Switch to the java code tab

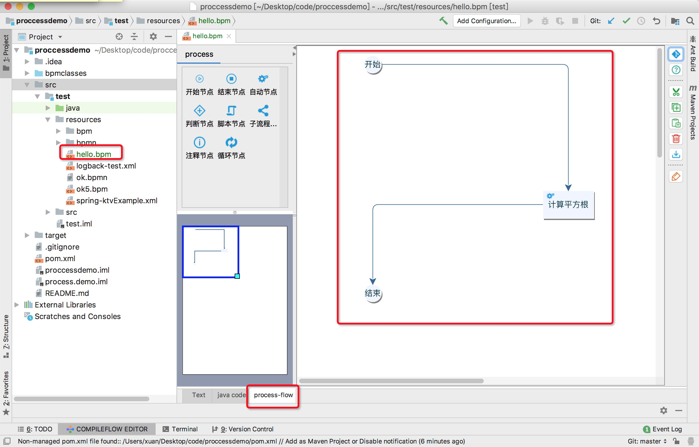(231, 395)
